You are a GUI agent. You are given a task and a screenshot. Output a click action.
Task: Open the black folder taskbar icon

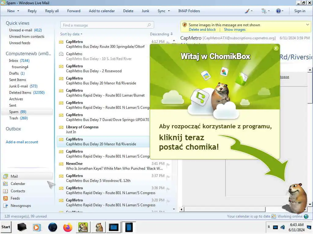click(22, 227)
